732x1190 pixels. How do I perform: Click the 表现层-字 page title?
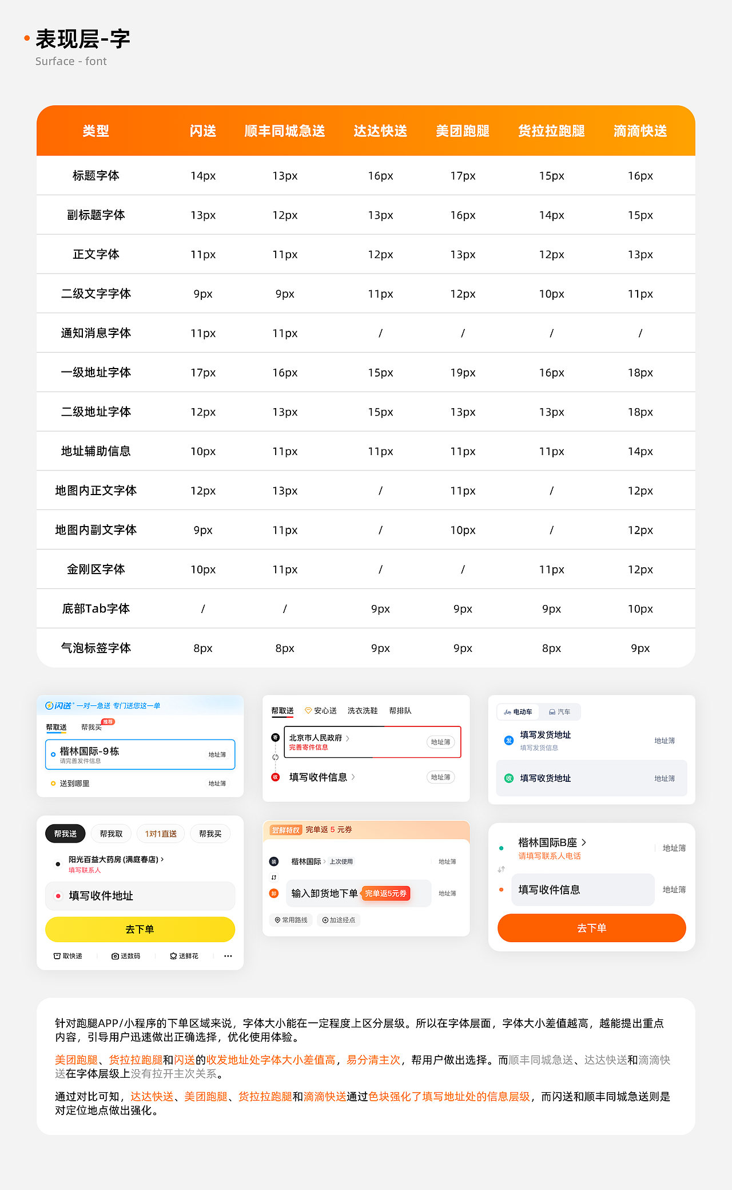[83, 39]
